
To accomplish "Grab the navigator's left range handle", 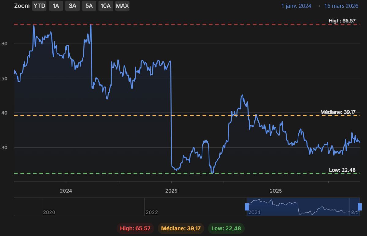I will [247, 207].
